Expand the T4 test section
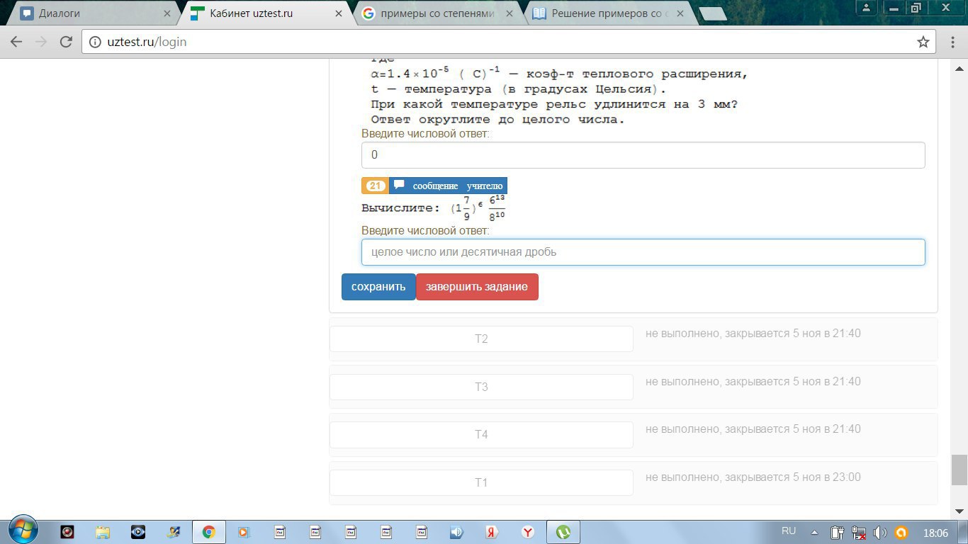Image resolution: width=968 pixels, height=544 pixels. [x=481, y=434]
